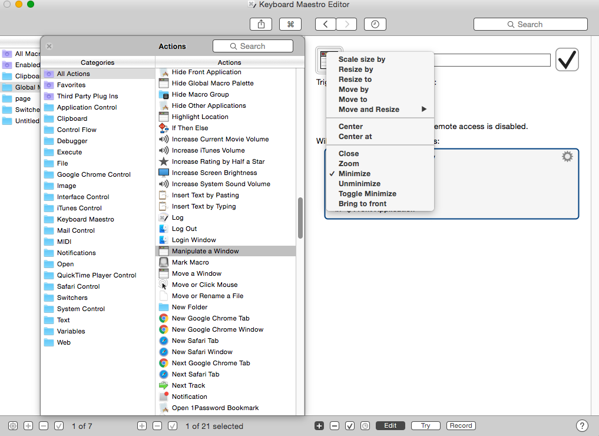
Task: Select the Favorites category
Action: (x=98, y=85)
